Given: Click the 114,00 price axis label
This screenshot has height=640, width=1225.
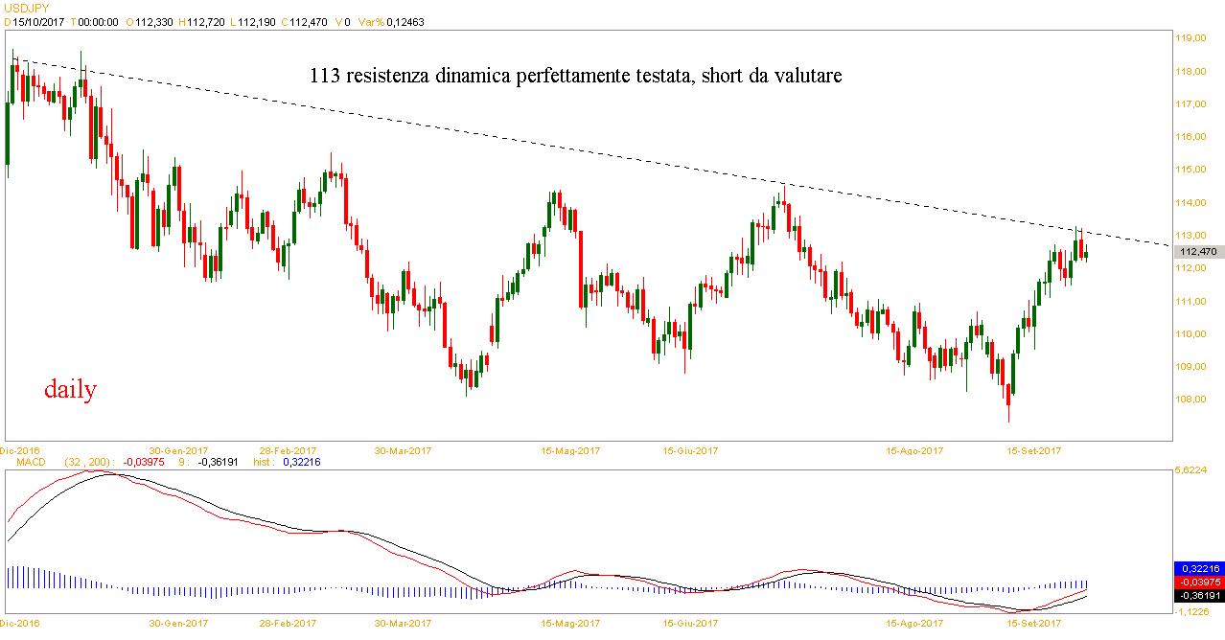Looking at the screenshot, I should [x=1190, y=203].
